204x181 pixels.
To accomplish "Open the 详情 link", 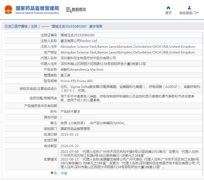I will pyautogui.click(x=64, y=173).
